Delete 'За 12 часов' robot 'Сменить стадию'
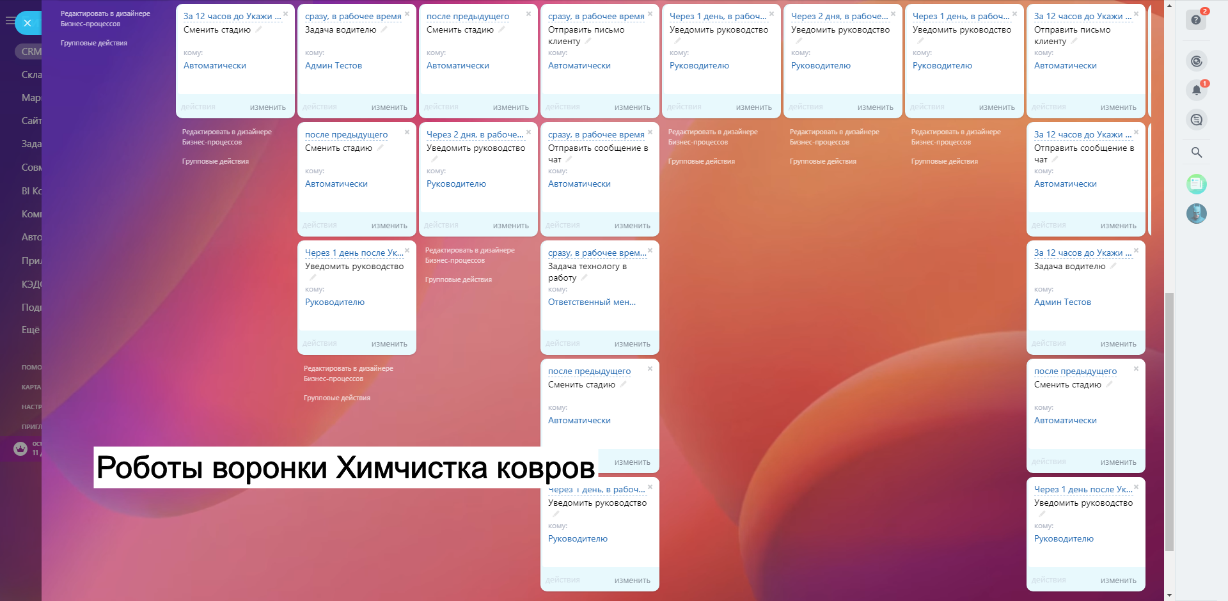Viewport: 1228px width, 601px height. click(285, 13)
